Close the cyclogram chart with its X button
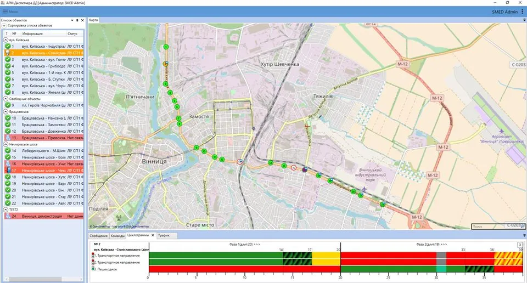 tap(520, 245)
